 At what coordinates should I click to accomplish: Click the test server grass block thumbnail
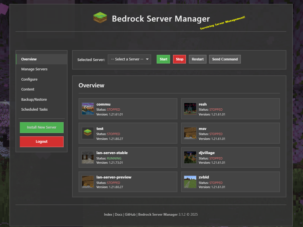pos(88,133)
